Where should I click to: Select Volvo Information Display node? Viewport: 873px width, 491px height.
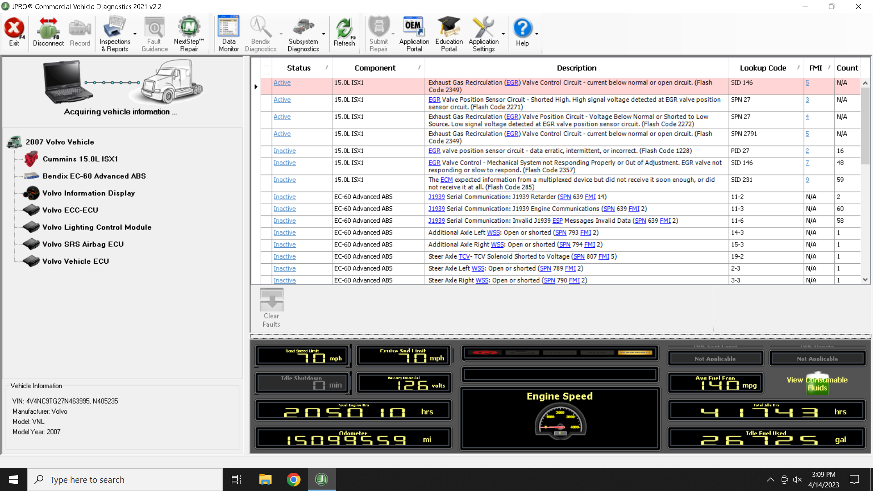point(89,193)
